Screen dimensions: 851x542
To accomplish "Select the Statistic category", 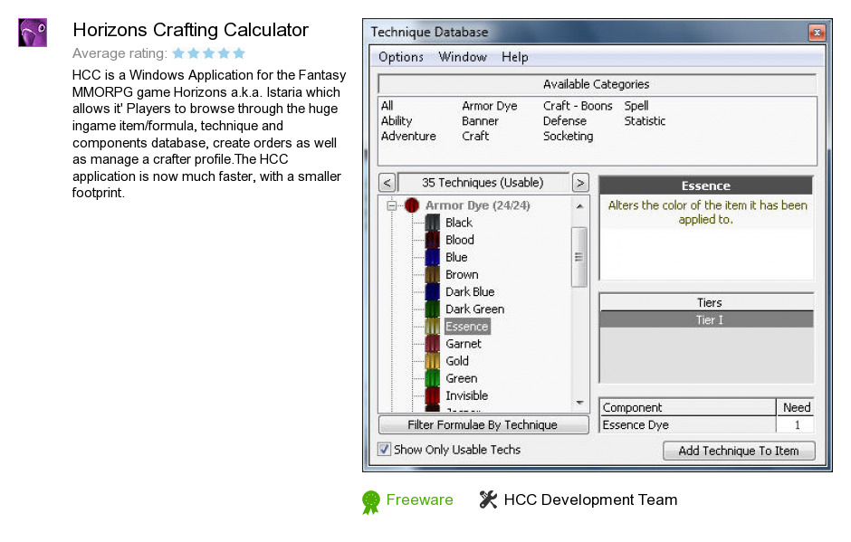I will pos(645,121).
